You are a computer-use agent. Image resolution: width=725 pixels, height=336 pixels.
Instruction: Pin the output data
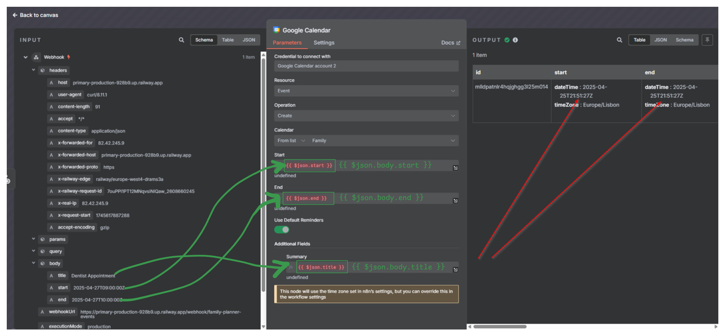pyautogui.click(x=707, y=40)
